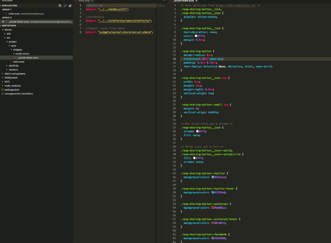Click the Sass icon beside main.scss in the tree
331x243 pixels.
click(x=11, y=62)
